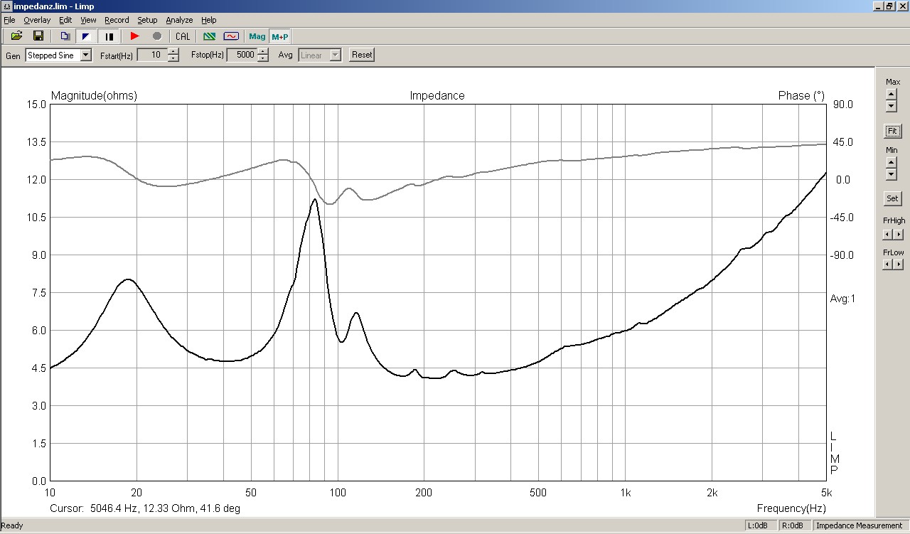
Task: Toggle the Mag magnitude-only view
Action: (x=257, y=36)
